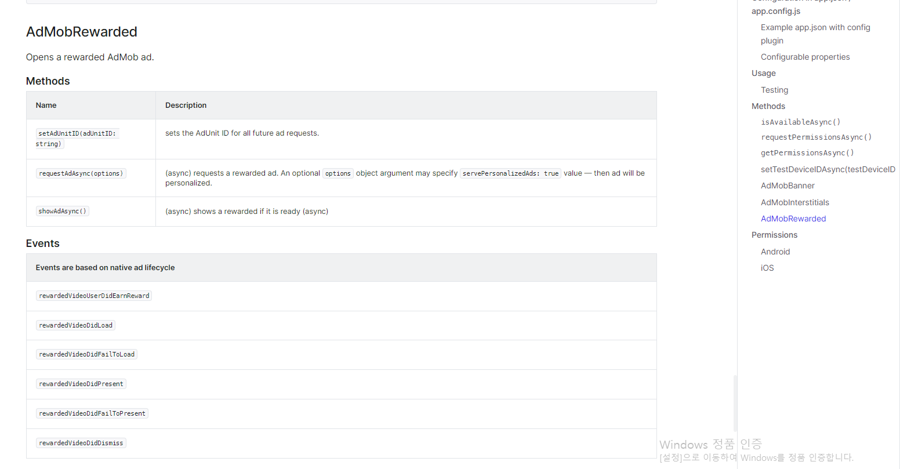The image size is (900, 469).
Task: Click 'shows a rewarded if it is ready' description
Action: click(246, 212)
